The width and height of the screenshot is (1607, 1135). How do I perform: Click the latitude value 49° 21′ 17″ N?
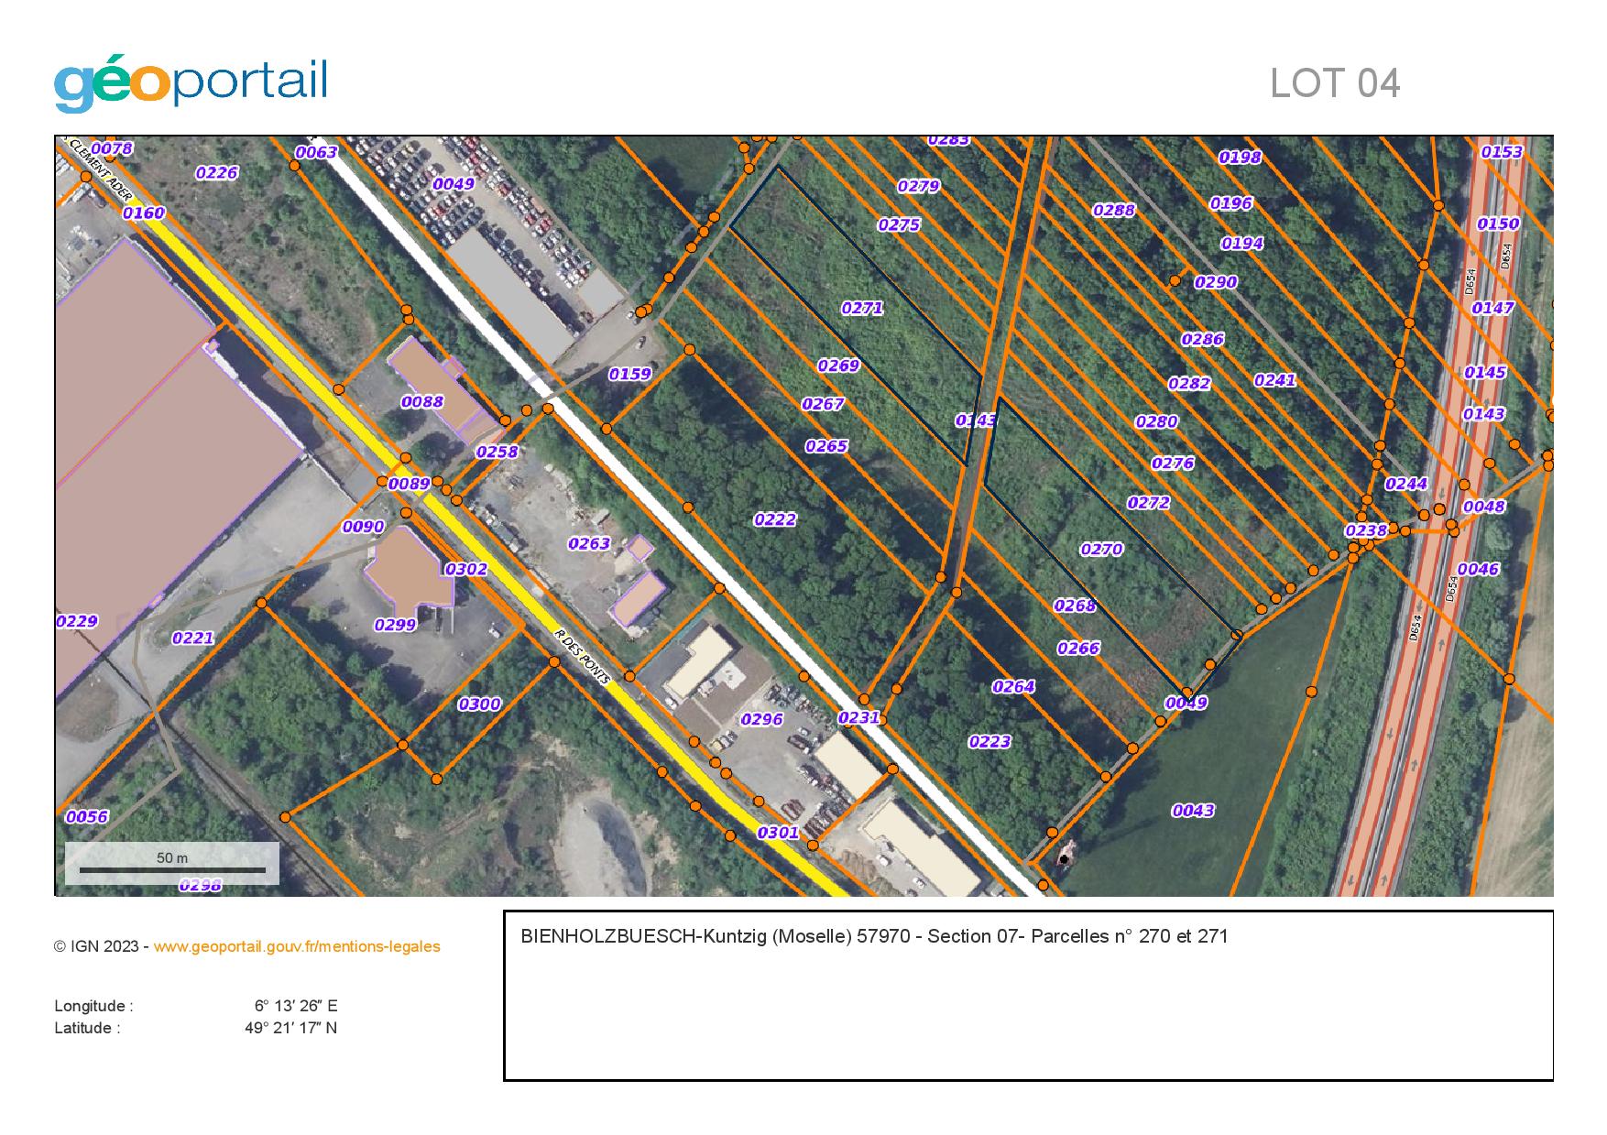coord(290,1028)
